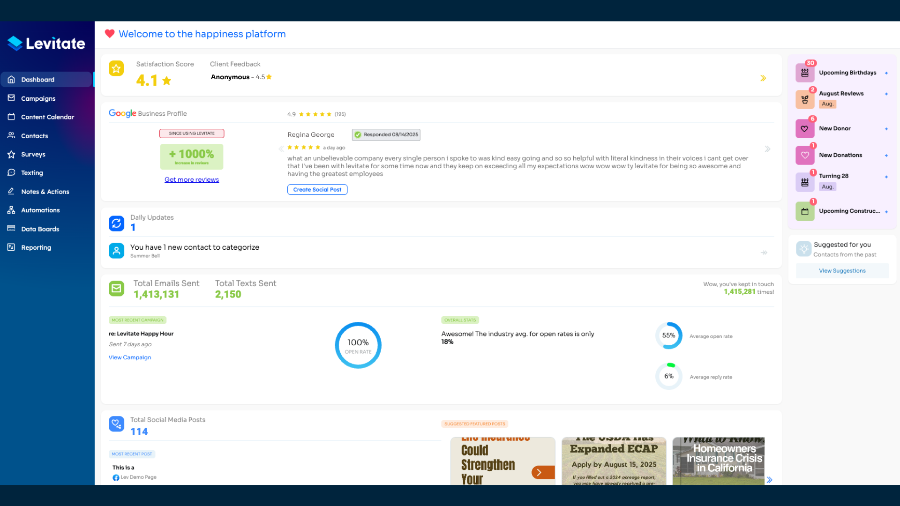
Task: Click re: Levitate Happy Hour campaign title
Action: click(141, 334)
